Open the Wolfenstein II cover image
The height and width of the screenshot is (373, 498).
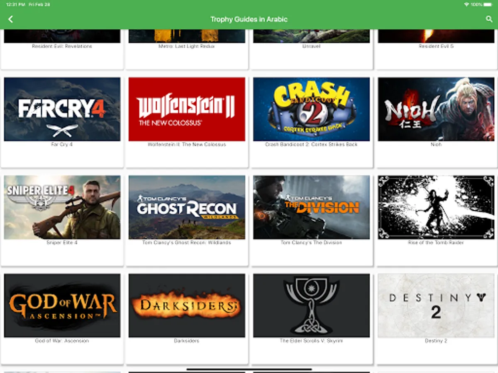click(x=187, y=109)
